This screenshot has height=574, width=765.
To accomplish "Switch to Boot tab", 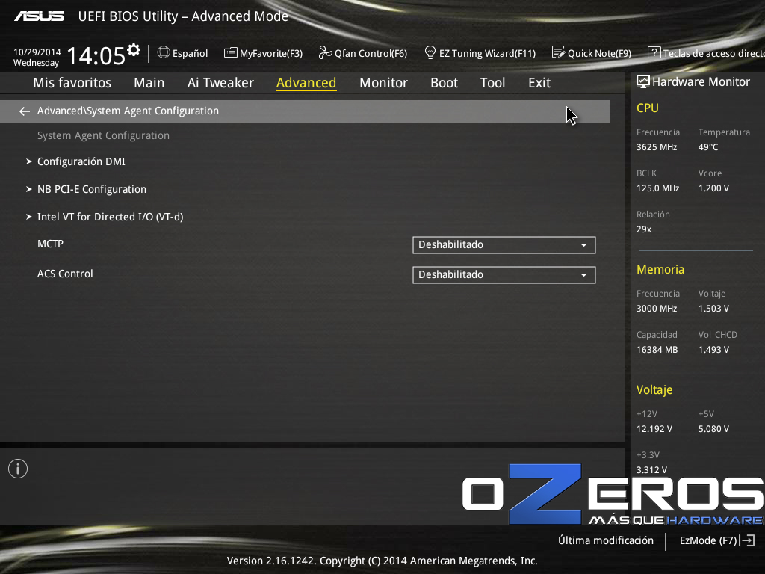I will (x=444, y=83).
